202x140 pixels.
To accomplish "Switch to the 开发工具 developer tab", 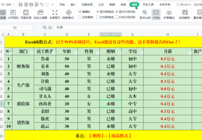I will pyautogui.click(x=148, y=5).
